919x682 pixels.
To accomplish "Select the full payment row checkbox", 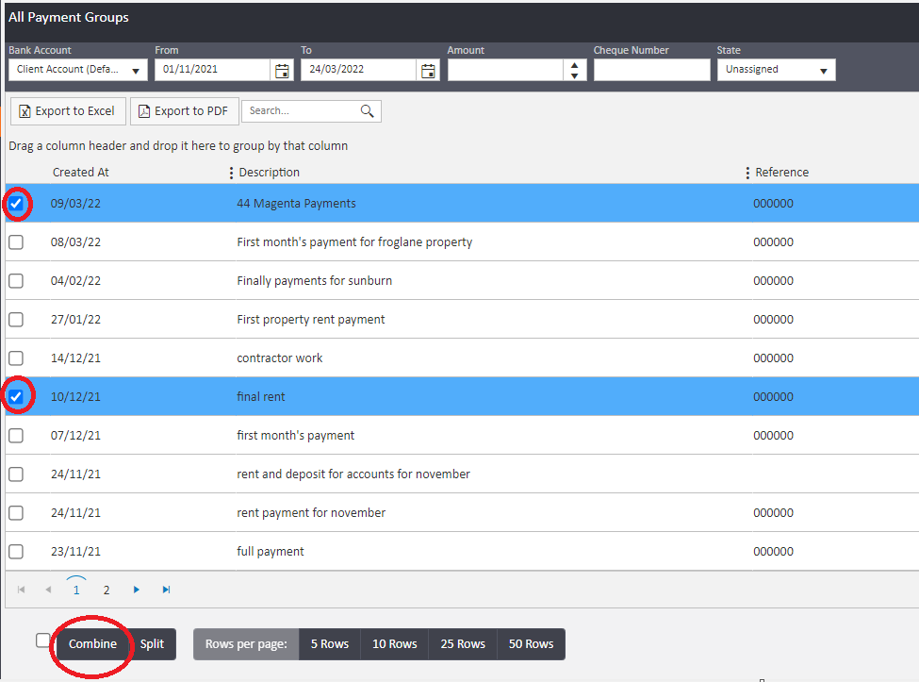I will [16, 552].
